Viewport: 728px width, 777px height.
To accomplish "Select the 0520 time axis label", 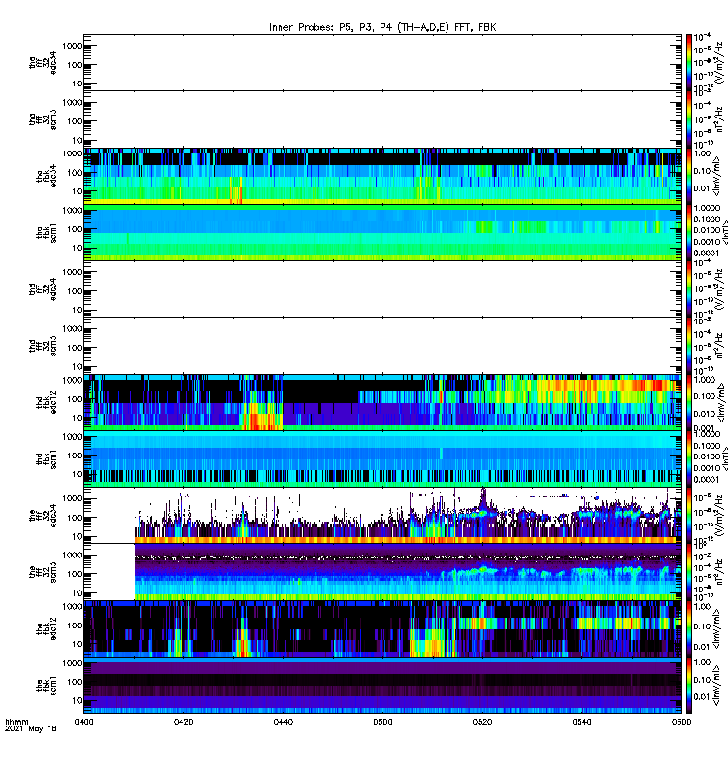I will coord(482,722).
